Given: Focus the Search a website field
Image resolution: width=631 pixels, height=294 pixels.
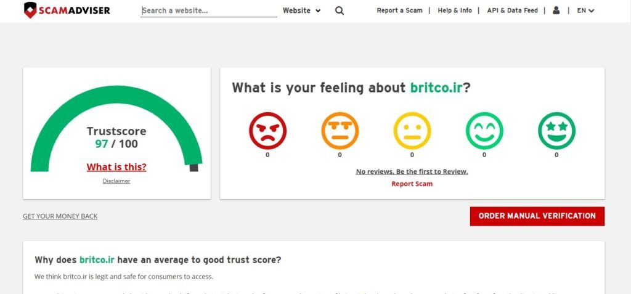Looking at the screenshot, I should pyautogui.click(x=208, y=11).
